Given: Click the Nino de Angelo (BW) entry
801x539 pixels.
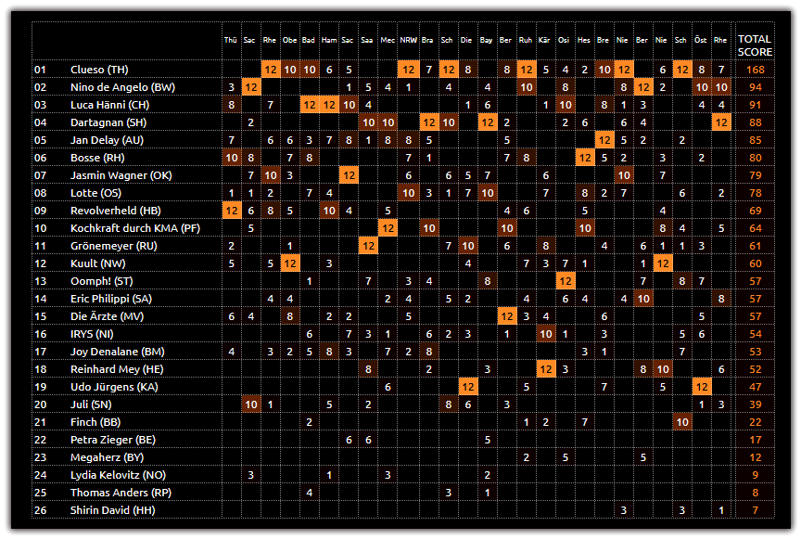Looking at the screenshot, I should pyautogui.click(x=122, y=87).
